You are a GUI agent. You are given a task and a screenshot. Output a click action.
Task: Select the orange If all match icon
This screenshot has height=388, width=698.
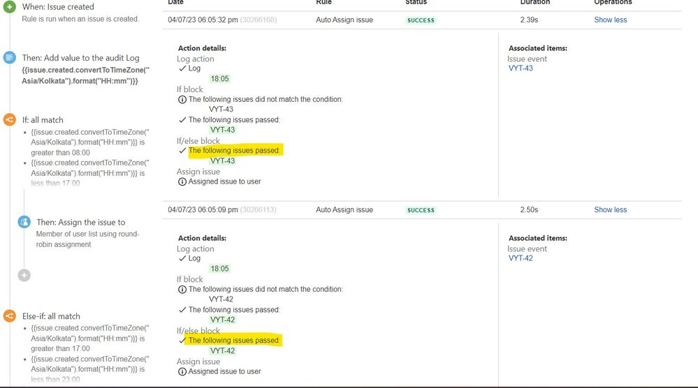pyautogui.click(x=9, y=119)
